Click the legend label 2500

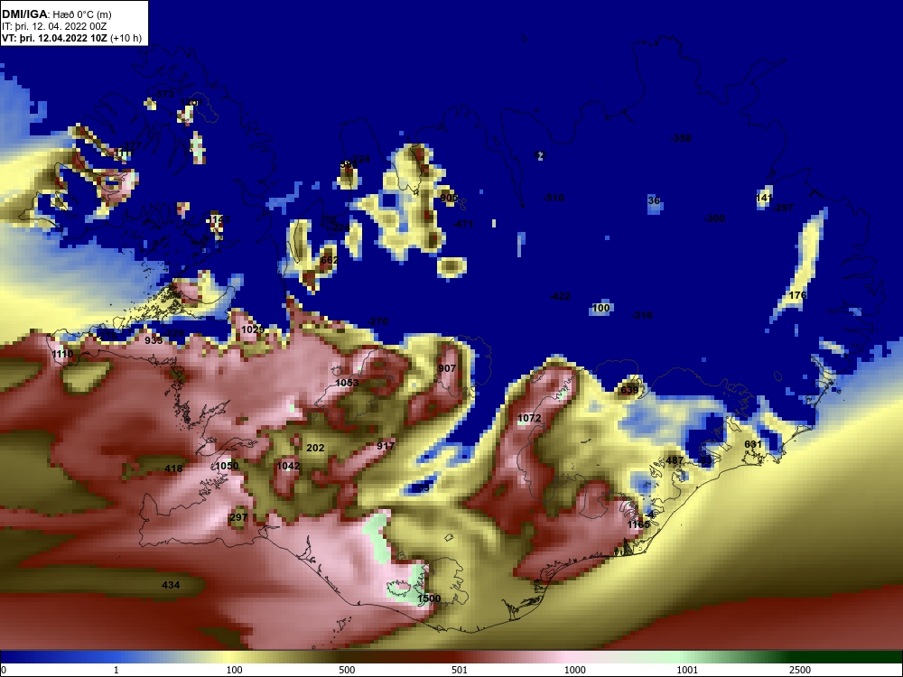tap(799, 670)
